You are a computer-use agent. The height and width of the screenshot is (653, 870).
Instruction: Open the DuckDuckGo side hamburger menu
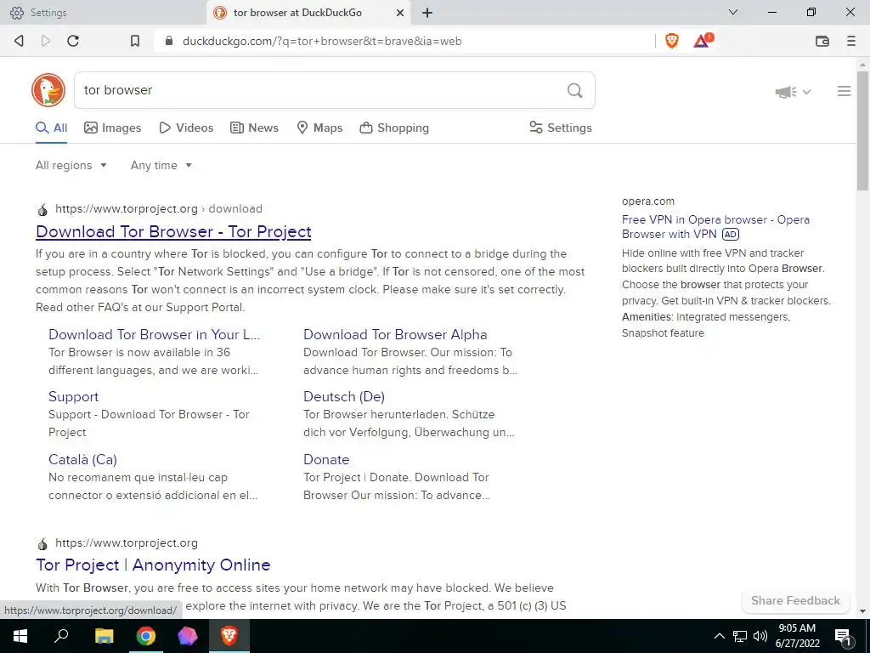(x=844, y=91)
